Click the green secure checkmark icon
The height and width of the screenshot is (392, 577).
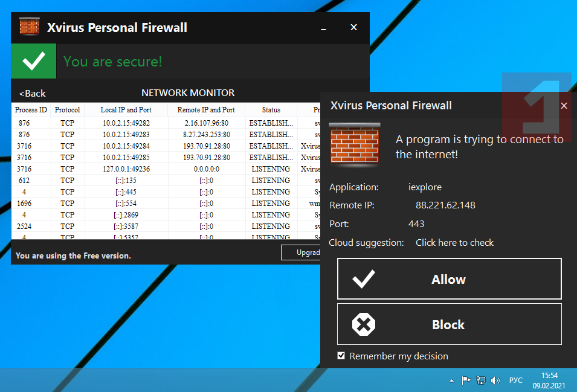click(x=33, y=61)
